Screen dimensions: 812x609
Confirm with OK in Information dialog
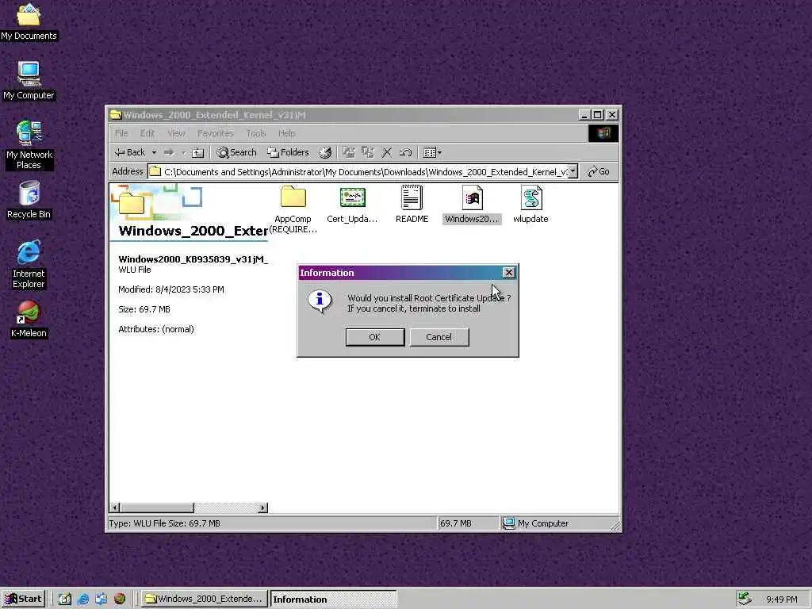point(375,337)
